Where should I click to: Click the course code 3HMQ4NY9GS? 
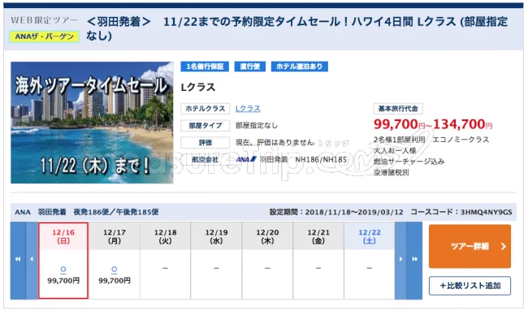[487, 212]
